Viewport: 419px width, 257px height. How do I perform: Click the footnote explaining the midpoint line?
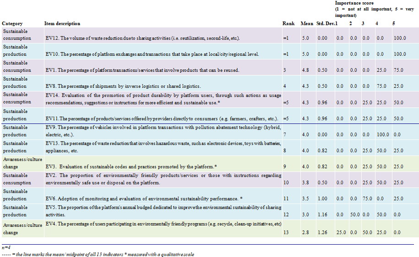point(98,254)
